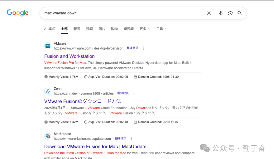Viewport: 274px width, 159px height.
Task: Click calendar icon beside Domain Created 2019-11-07
Action: coord(135,122)
